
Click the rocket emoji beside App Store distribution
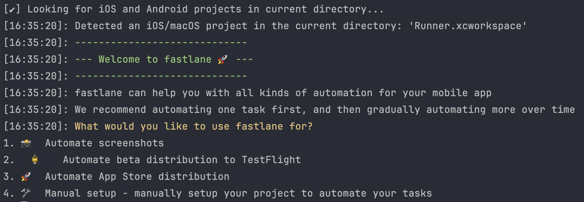(x=26, y=177)
